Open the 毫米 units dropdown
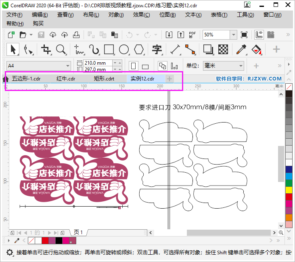Screen dimensions: 295x262 pos(241,66)
